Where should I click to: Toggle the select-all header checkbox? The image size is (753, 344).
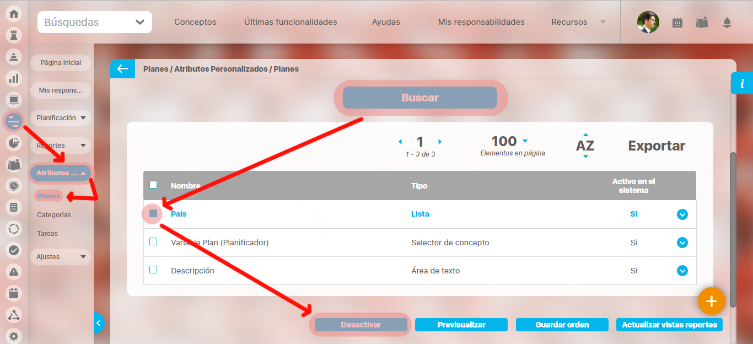pos(153,185)
